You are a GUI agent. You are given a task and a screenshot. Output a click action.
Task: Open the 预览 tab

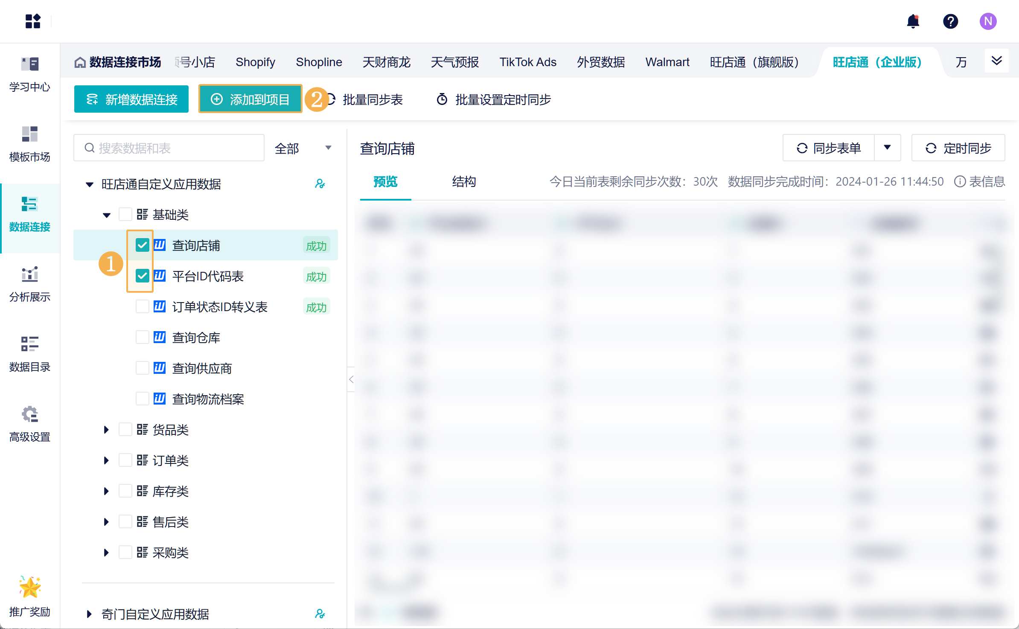coord(385,182)
